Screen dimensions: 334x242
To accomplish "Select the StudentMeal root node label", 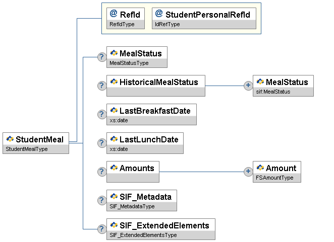I will pos(40,139).
